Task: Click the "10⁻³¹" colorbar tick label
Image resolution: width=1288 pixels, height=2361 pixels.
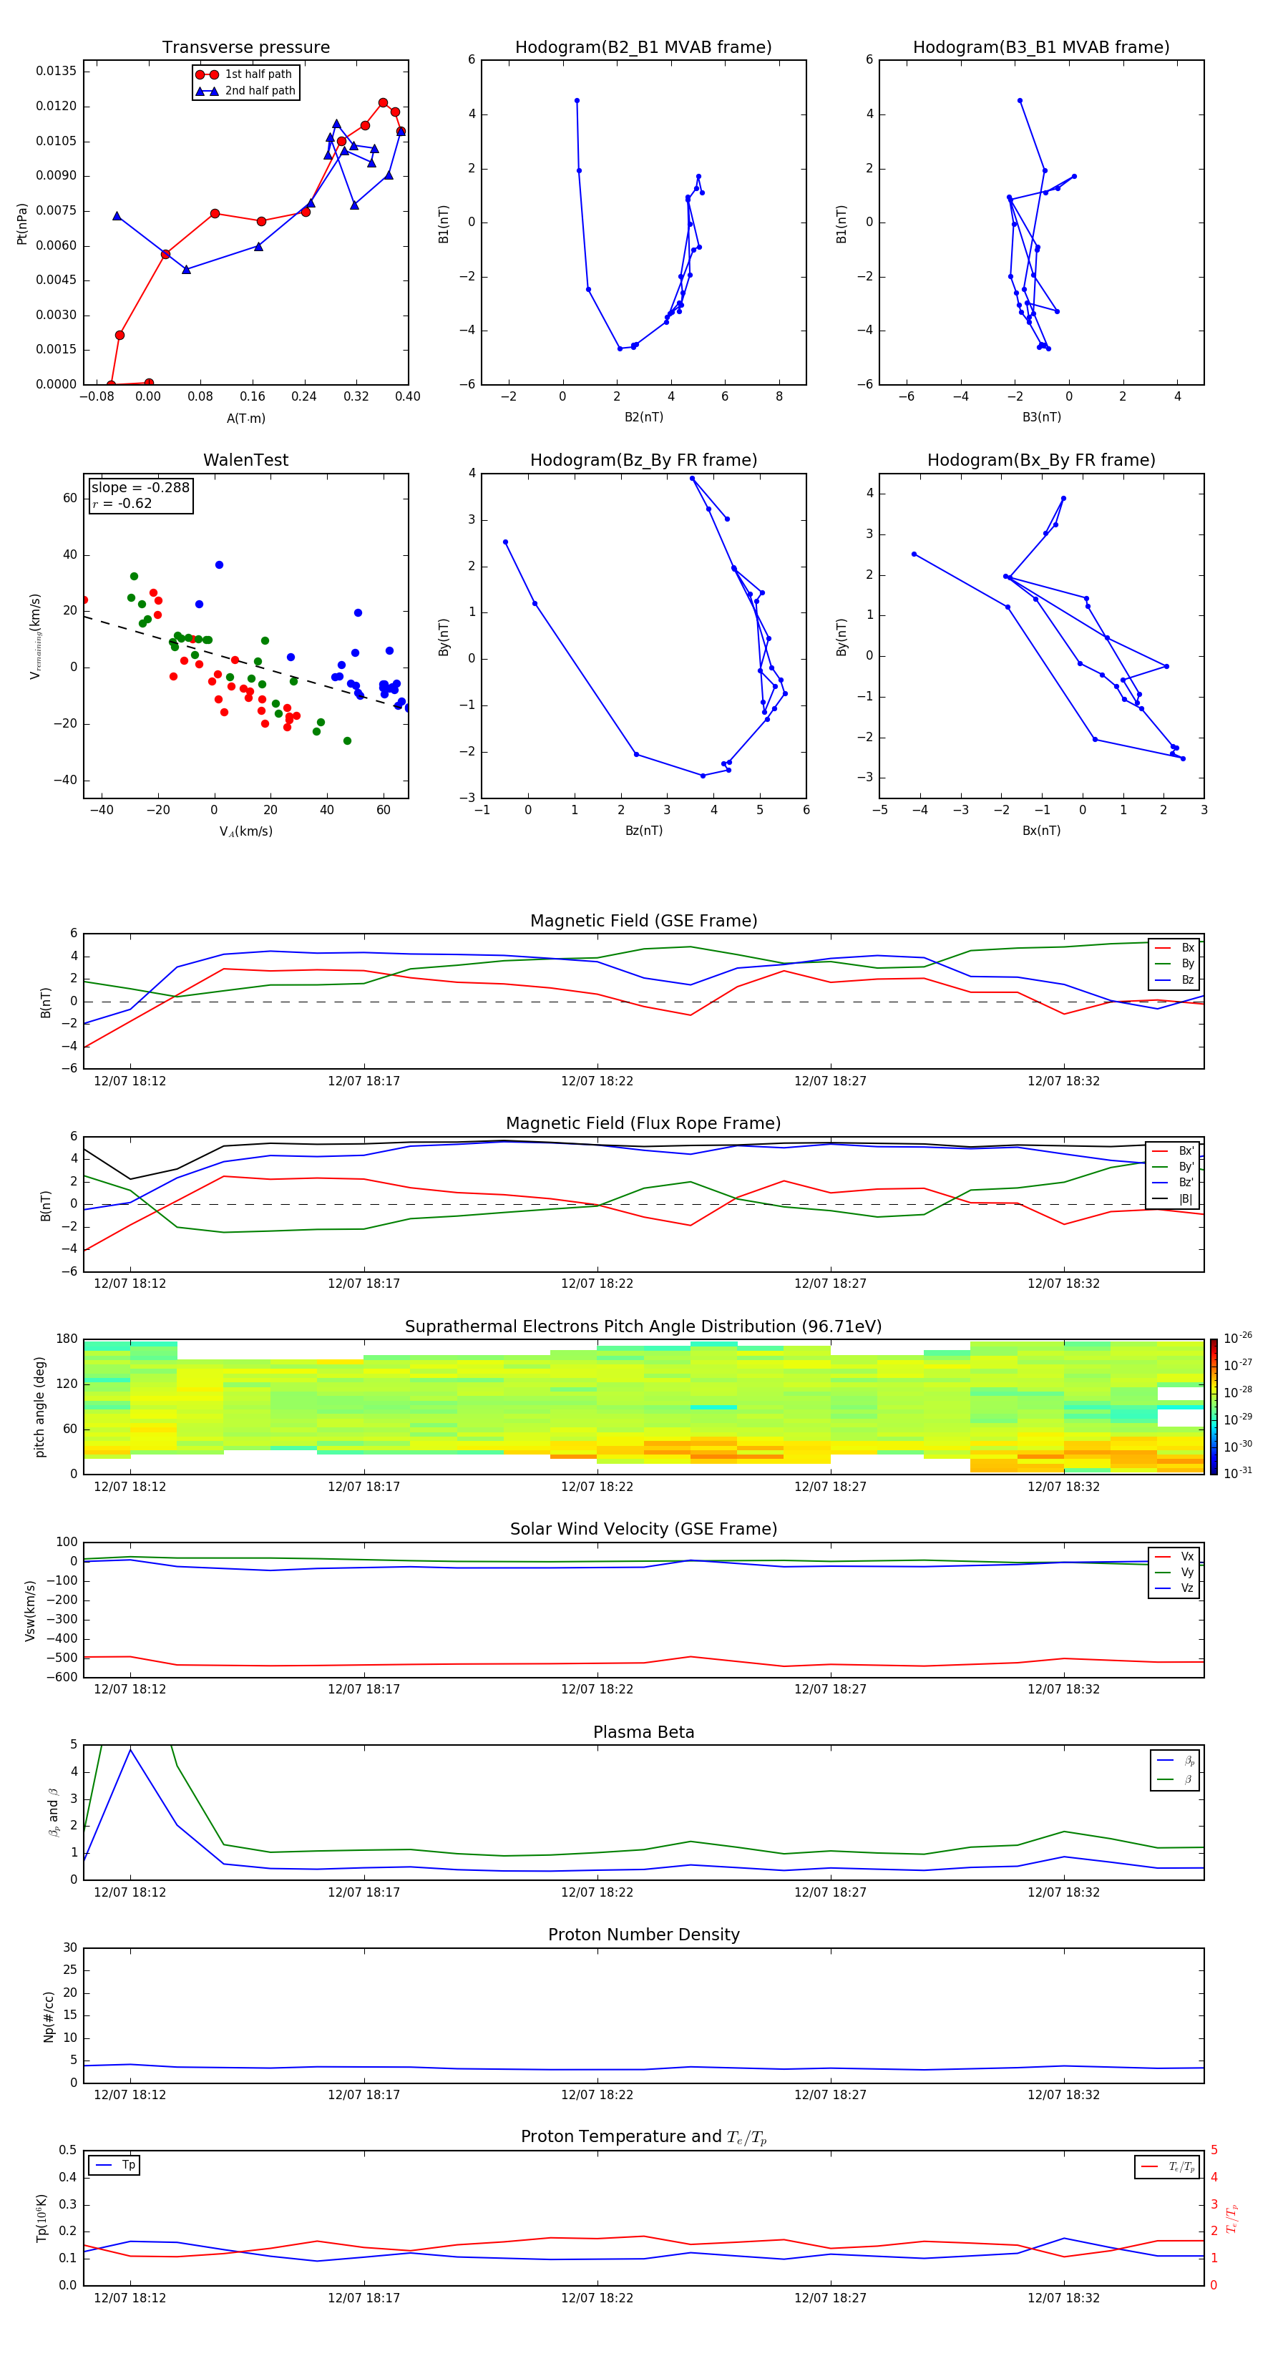Action: (1238, 1473)
